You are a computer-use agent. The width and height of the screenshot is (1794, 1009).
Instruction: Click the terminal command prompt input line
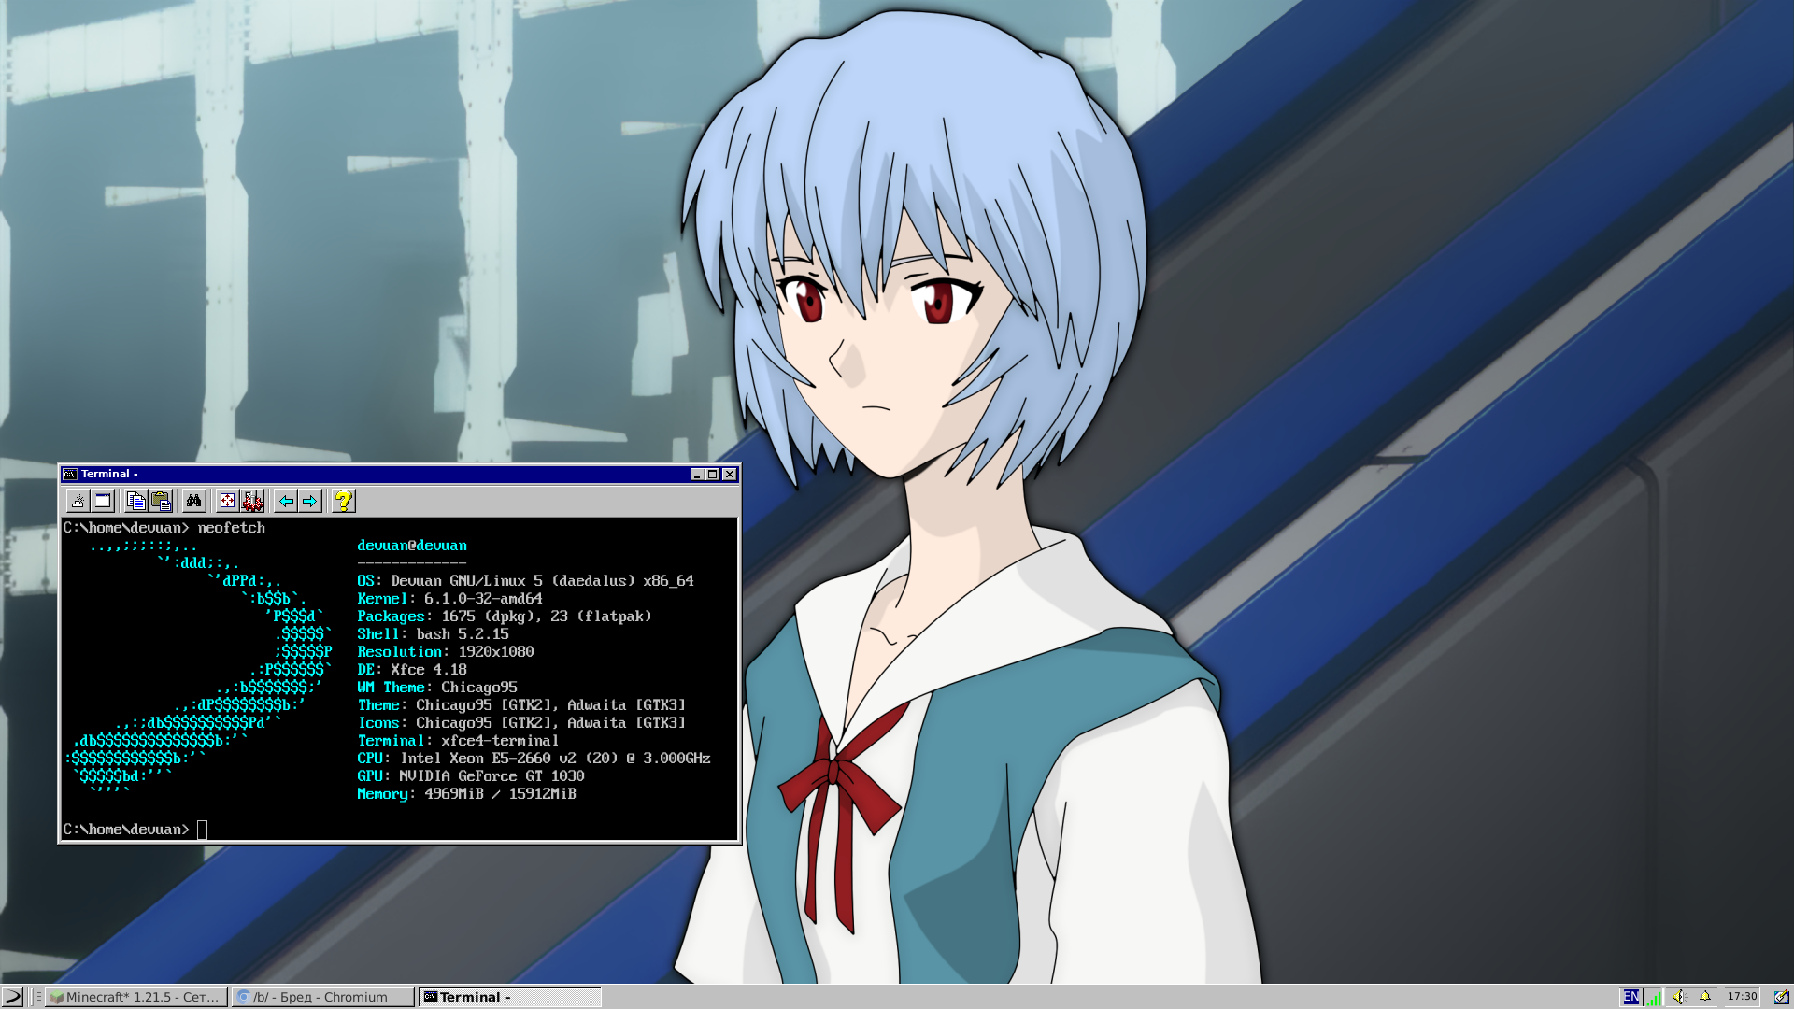[x=399, y=830]
